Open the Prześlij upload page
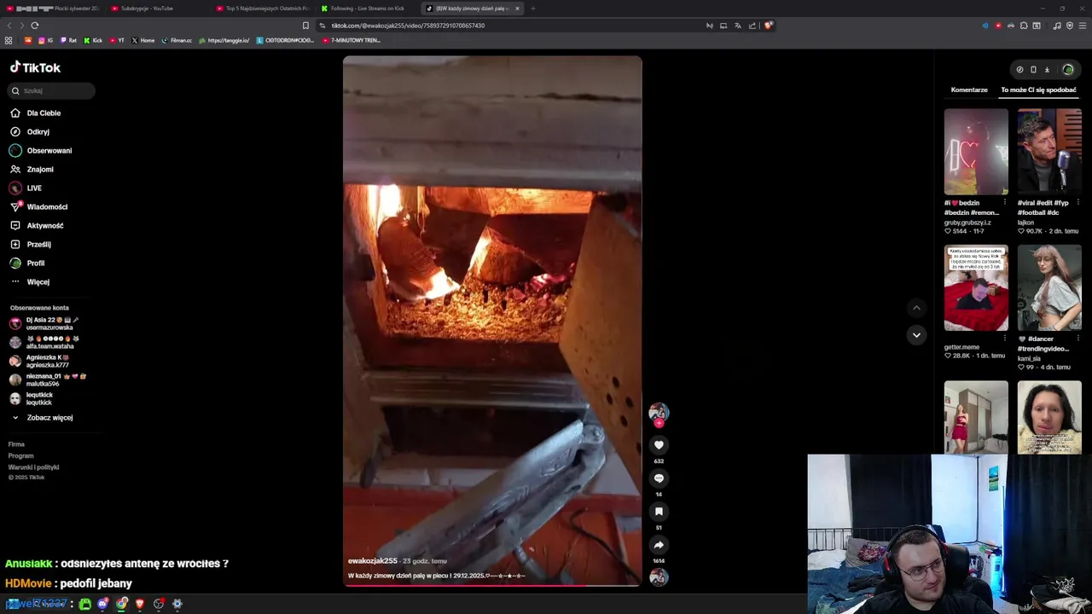1092x614 pixels. (x=30, y=244)
